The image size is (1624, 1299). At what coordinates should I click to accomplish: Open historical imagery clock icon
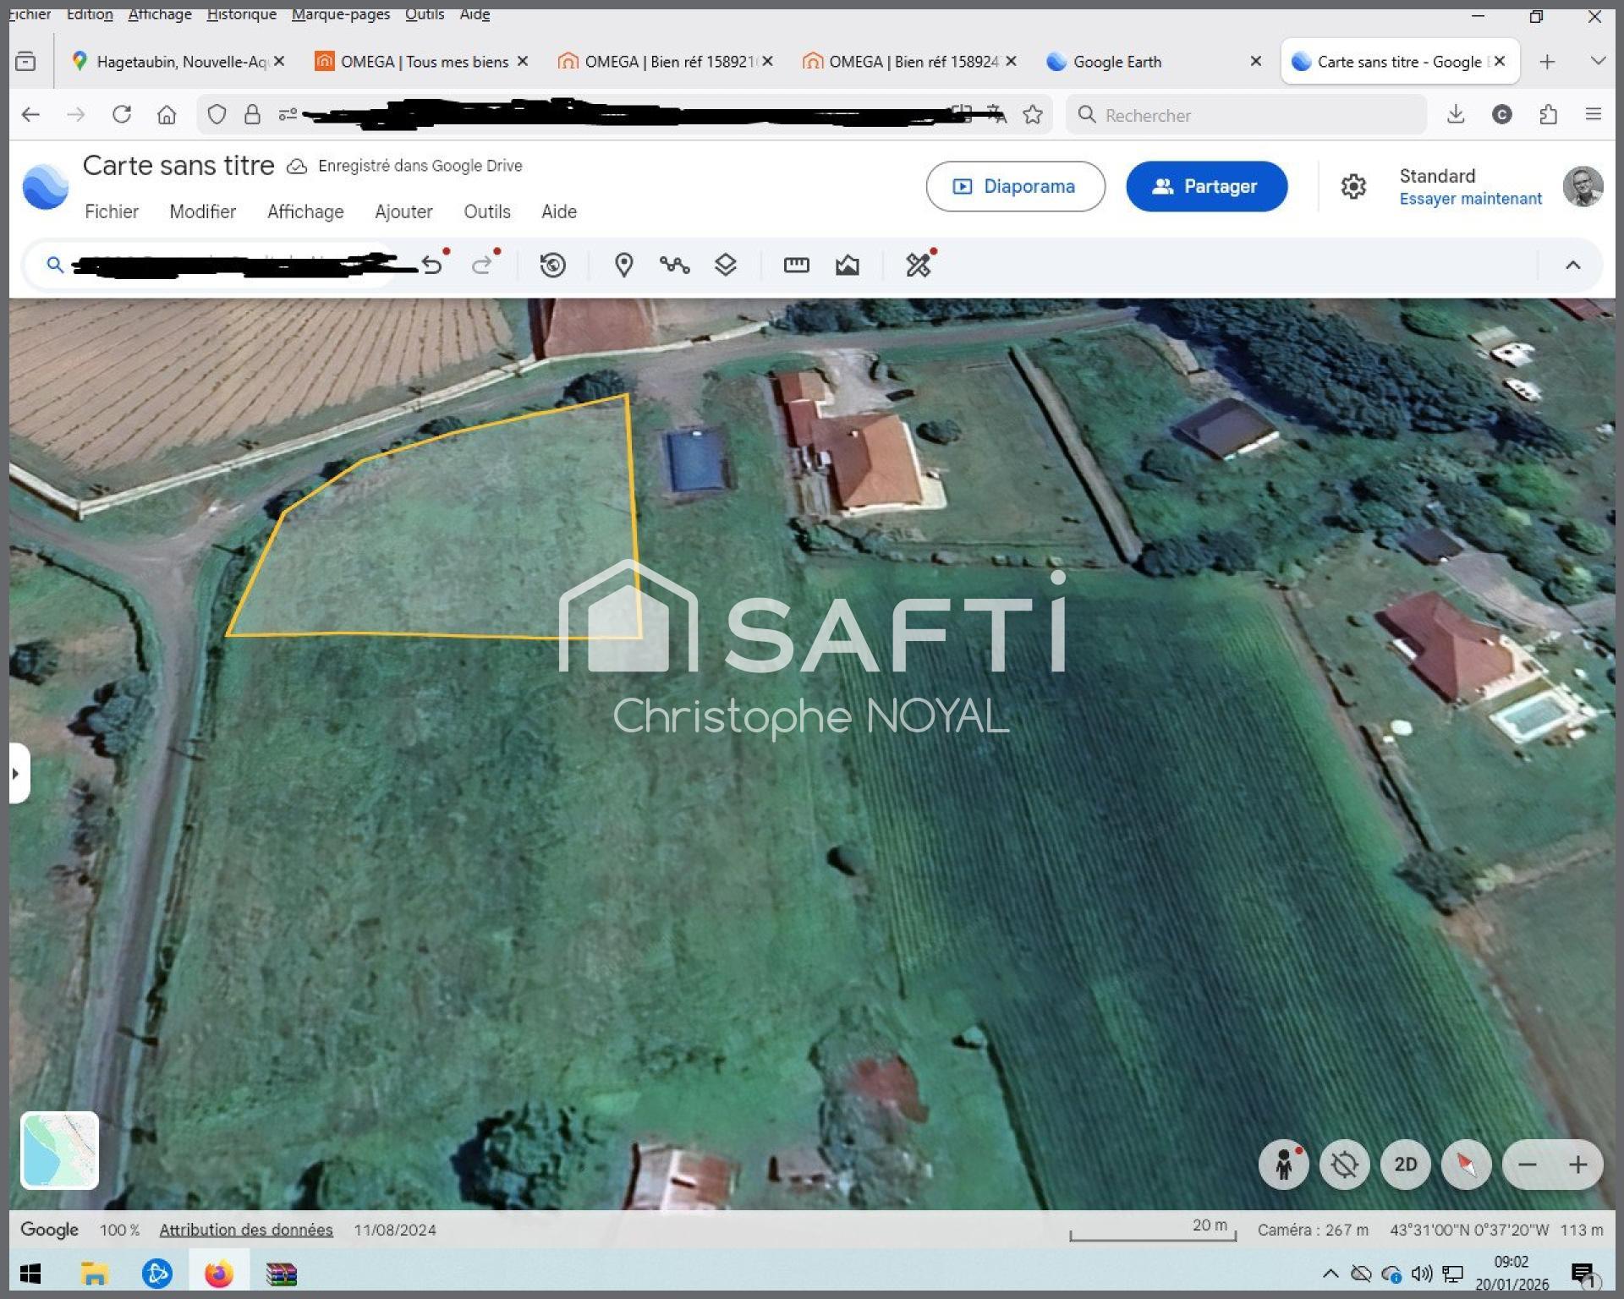552,266
